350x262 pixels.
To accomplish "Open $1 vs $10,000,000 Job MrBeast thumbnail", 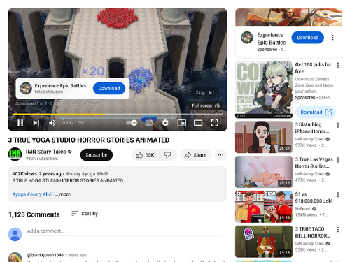I will pos(264,207).
